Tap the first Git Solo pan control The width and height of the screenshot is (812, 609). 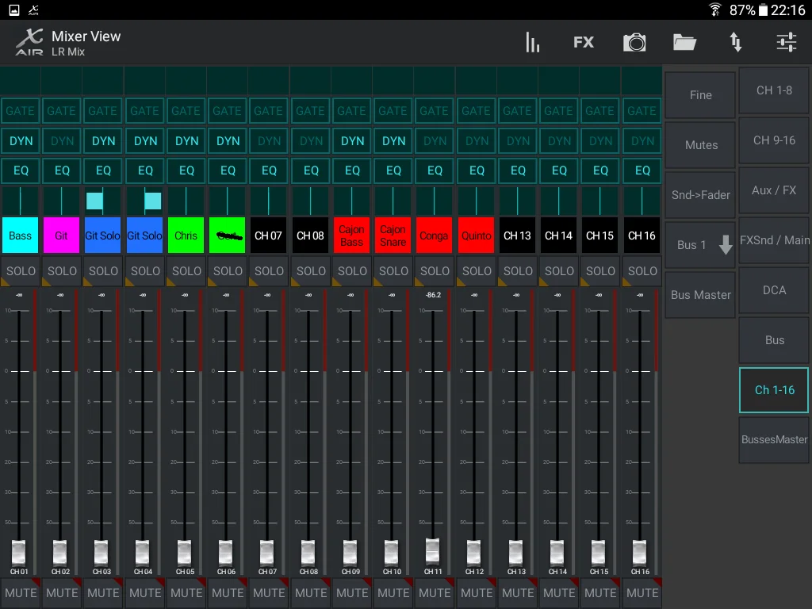coord(102,201)
